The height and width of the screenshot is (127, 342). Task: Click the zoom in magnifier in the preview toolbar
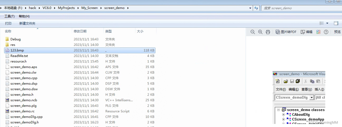tap(260, 32)
